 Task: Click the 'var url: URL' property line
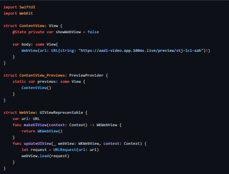26,119
